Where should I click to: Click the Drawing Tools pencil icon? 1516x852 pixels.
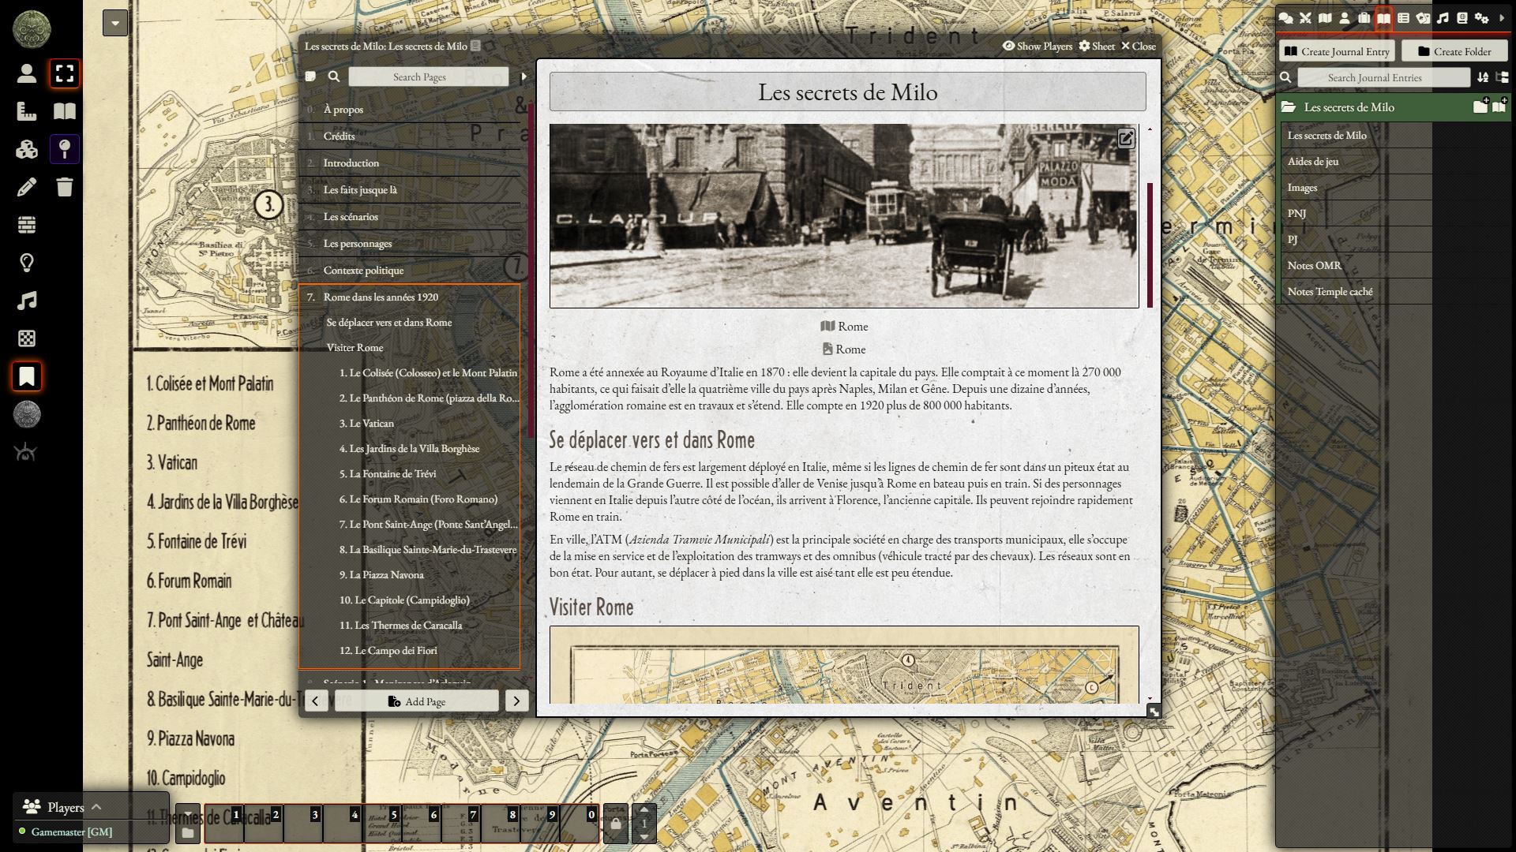pos(26,187)
